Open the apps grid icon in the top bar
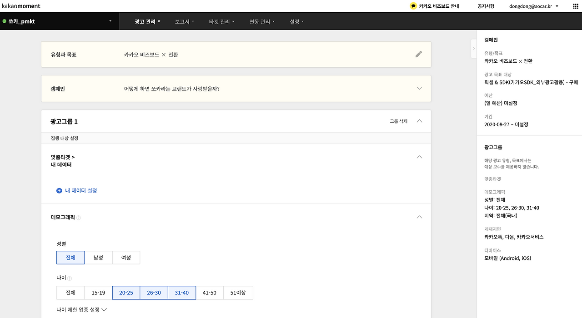The image size is (582, 318). click(x=574, y=6)
